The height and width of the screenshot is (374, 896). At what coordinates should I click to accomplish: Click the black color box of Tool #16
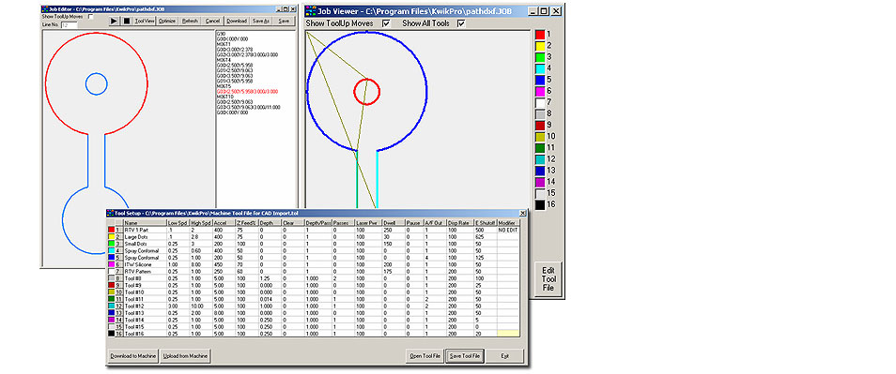[112, 334]
